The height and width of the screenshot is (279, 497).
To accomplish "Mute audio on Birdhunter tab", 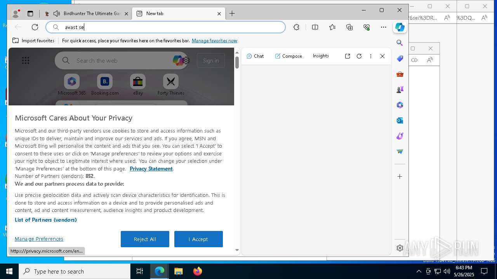I will click(57, 14).
